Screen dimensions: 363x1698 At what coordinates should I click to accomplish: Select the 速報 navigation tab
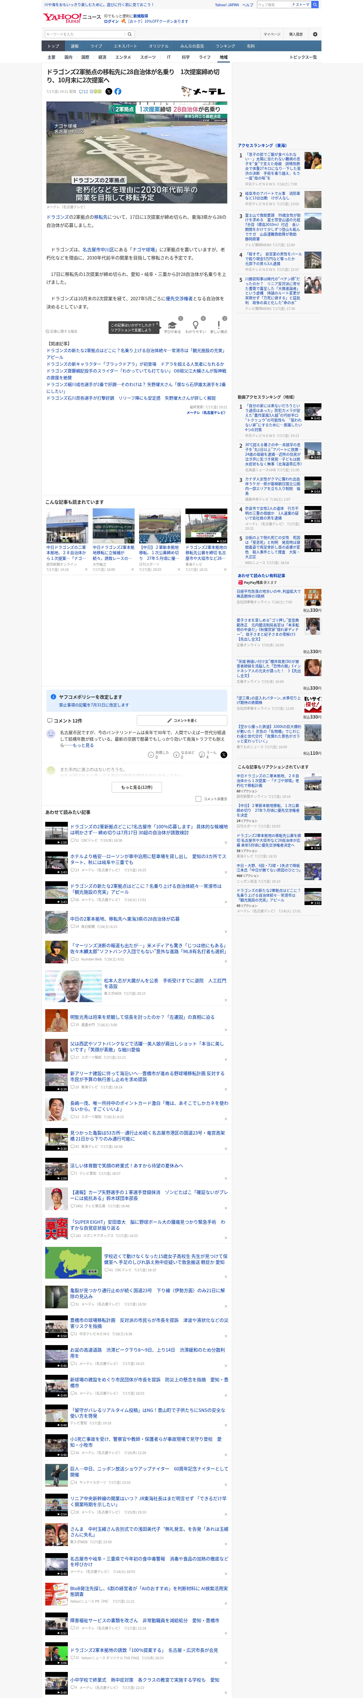pyautogui.click(x=74, y=46)
